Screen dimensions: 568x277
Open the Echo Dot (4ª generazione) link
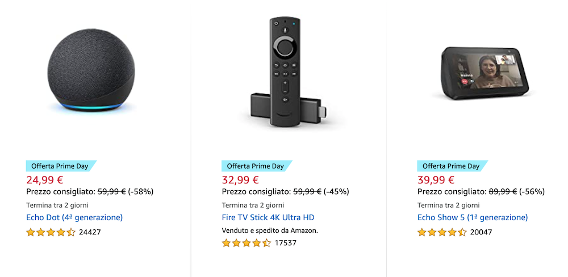pyautogui.click(x=74, y=217)
